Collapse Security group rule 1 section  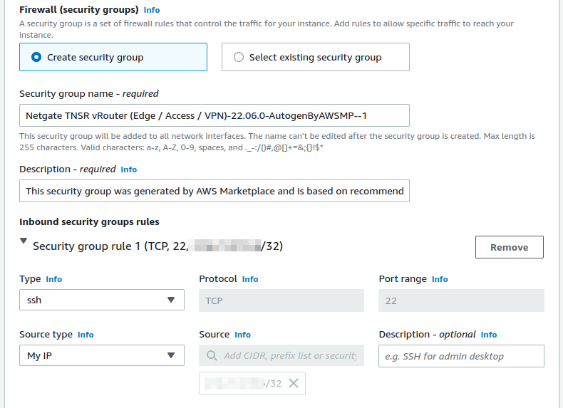[24, 242]
